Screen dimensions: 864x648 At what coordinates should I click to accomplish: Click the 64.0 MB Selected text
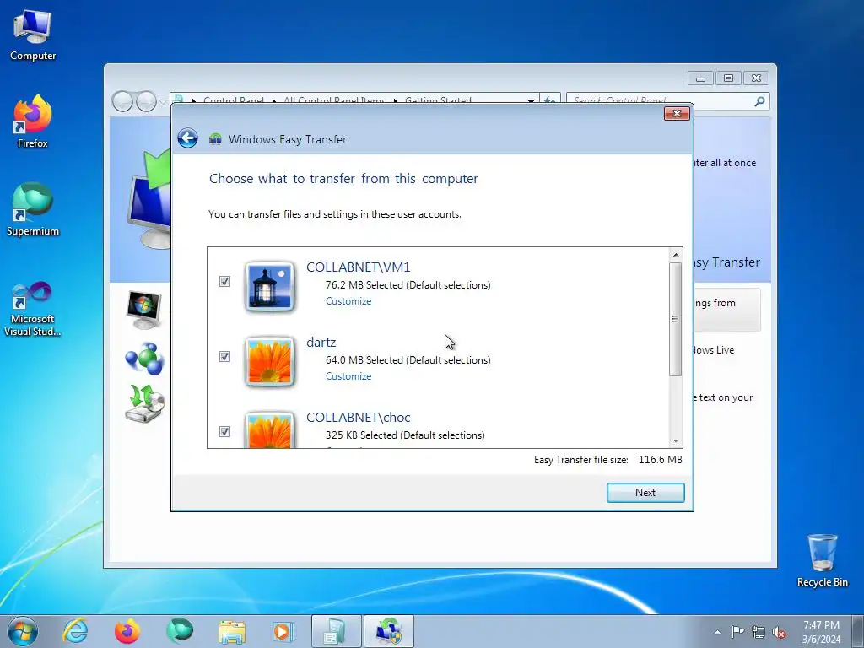[x=408, y=359]
